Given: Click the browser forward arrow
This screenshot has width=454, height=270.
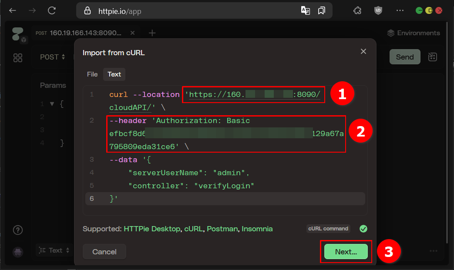Looking at the screenshot, I should [x=32, y=11].
